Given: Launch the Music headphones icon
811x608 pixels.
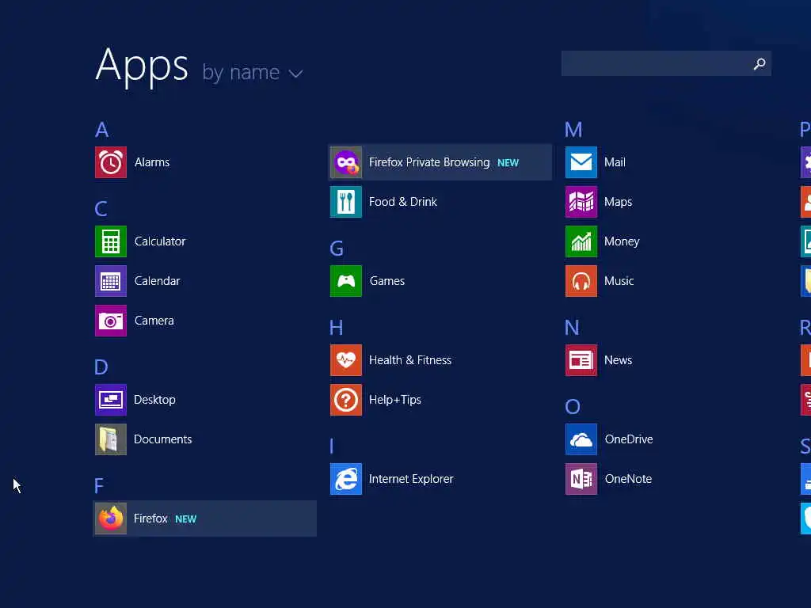Looking at the screenshot, I should coord(581,281).
